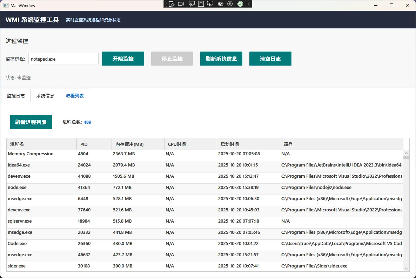Refresh list with 刷新进程列表 button
Screen dimensions: 416x278
click(x=31, y=122)
